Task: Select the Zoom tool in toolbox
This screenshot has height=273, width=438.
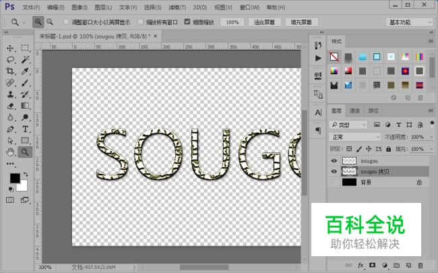Action: (x=25, y=152)
